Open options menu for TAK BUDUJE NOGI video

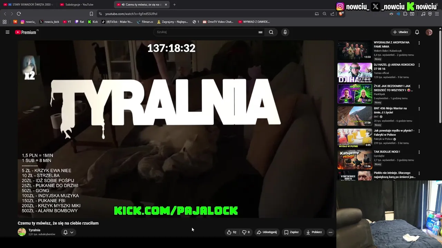pos(419,152)
